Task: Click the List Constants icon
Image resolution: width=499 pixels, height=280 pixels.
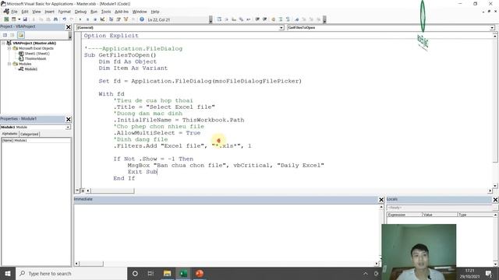Action: pos(227,19)
